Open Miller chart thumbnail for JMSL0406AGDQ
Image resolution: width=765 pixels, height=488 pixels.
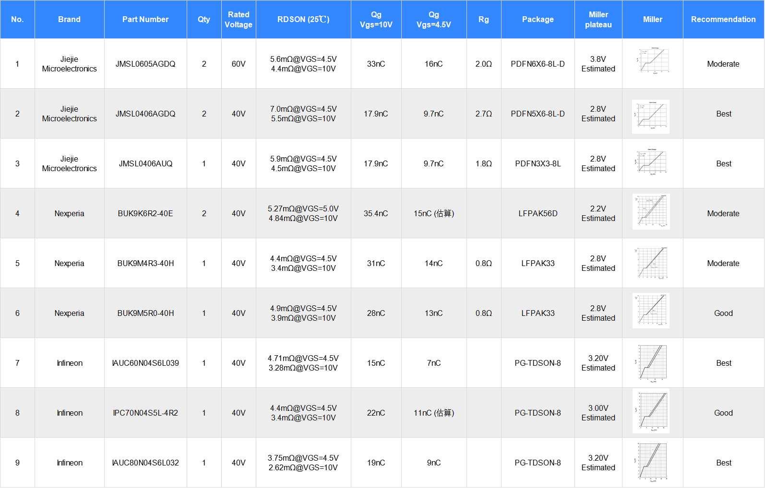(651, 116)
